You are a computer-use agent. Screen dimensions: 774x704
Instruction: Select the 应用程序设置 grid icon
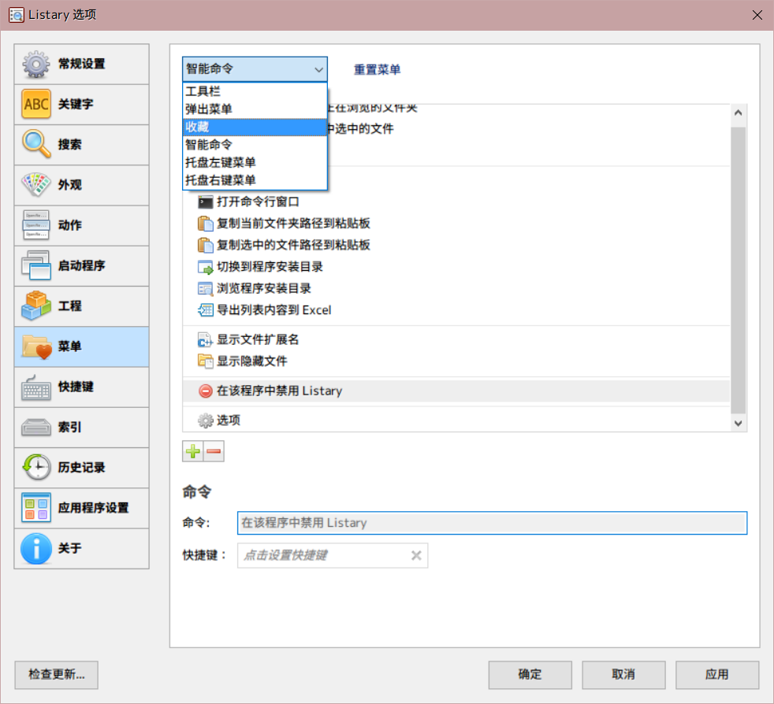click(x=36, y=508)
